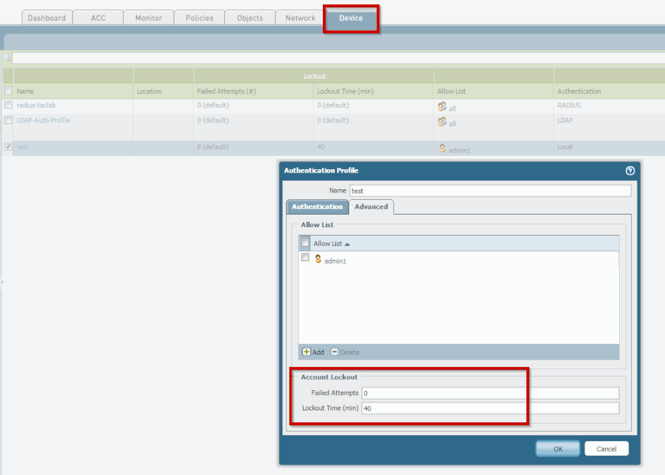This screenshot has width=665, height=475.
Task: Cancel the Authentication Profile dialog
Action: 606,448
